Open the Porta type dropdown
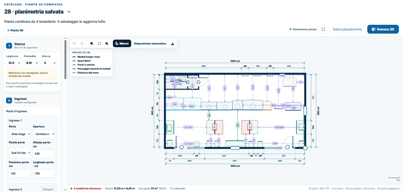Image resolution: width=403 pixels, height=192 pixels. (x=20, y=134)
